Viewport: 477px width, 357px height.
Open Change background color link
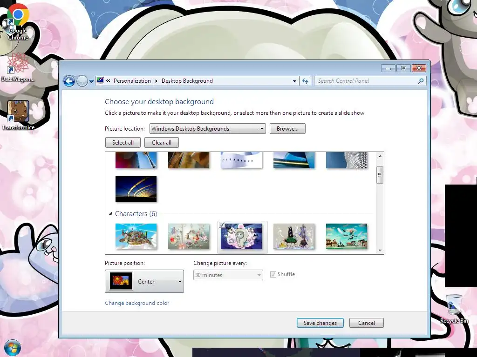click(137, 303)
